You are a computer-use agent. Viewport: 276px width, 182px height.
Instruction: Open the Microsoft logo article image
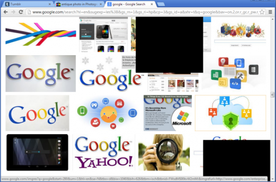[x=168, y=113]
